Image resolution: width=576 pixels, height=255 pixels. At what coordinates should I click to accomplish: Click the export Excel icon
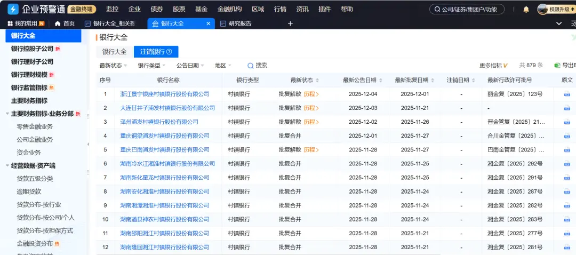pos(557,65)
